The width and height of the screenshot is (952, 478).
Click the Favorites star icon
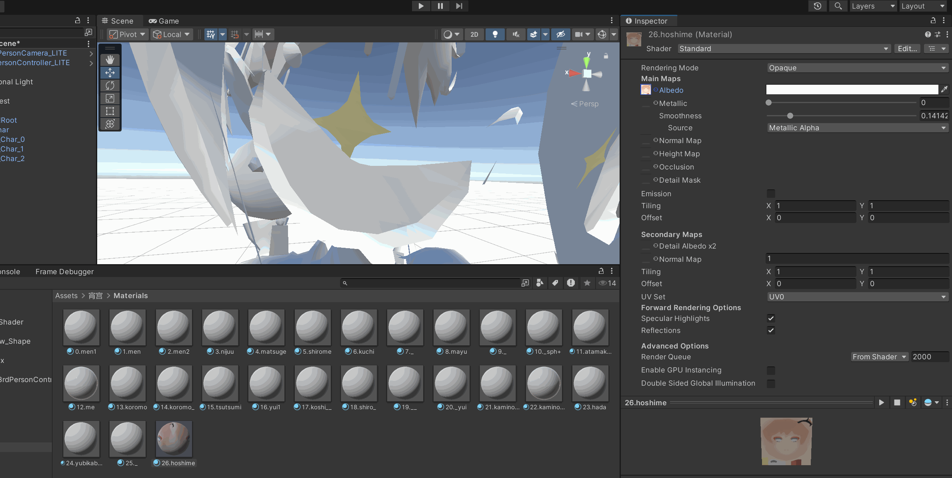click(x=587, y=283)
